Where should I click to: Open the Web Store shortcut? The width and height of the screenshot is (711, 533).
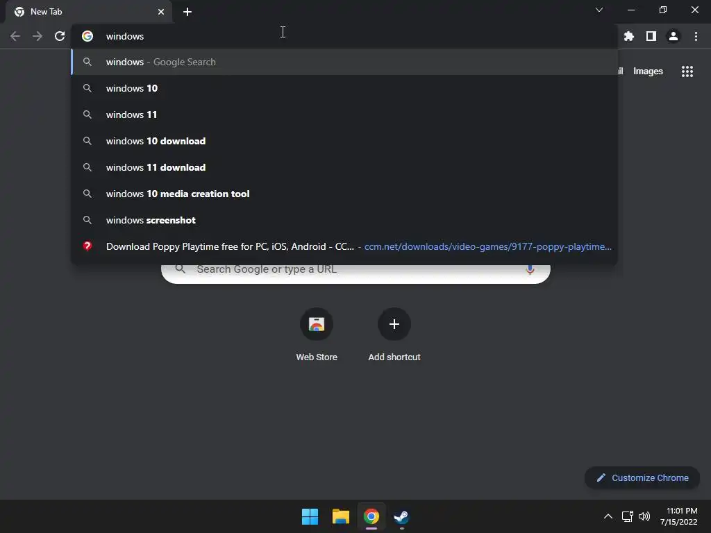(x=317, y=335)
